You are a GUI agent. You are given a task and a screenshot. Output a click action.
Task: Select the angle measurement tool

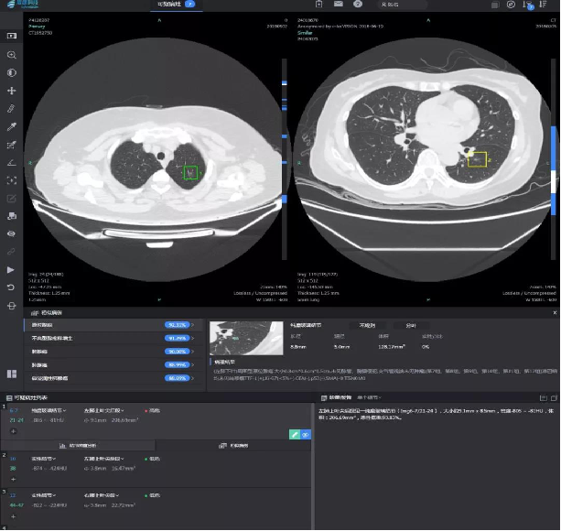point(12,162)
